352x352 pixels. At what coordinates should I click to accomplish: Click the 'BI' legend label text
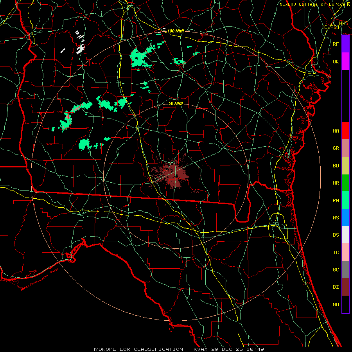336,287
